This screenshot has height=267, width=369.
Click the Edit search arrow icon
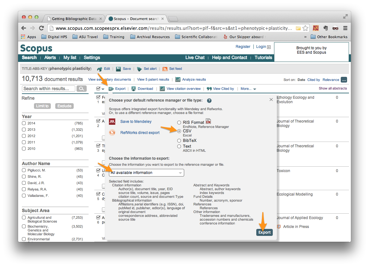[x=100, y=69]
